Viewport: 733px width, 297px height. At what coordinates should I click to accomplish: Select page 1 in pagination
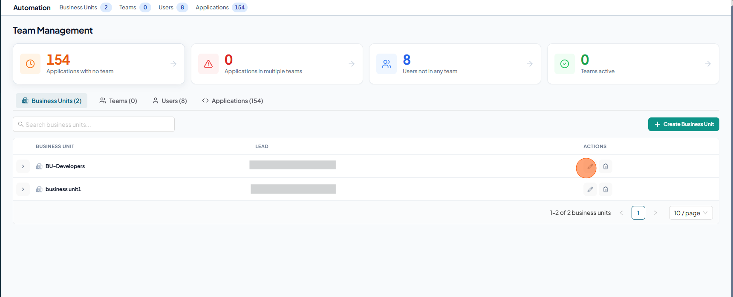(638, 213)
